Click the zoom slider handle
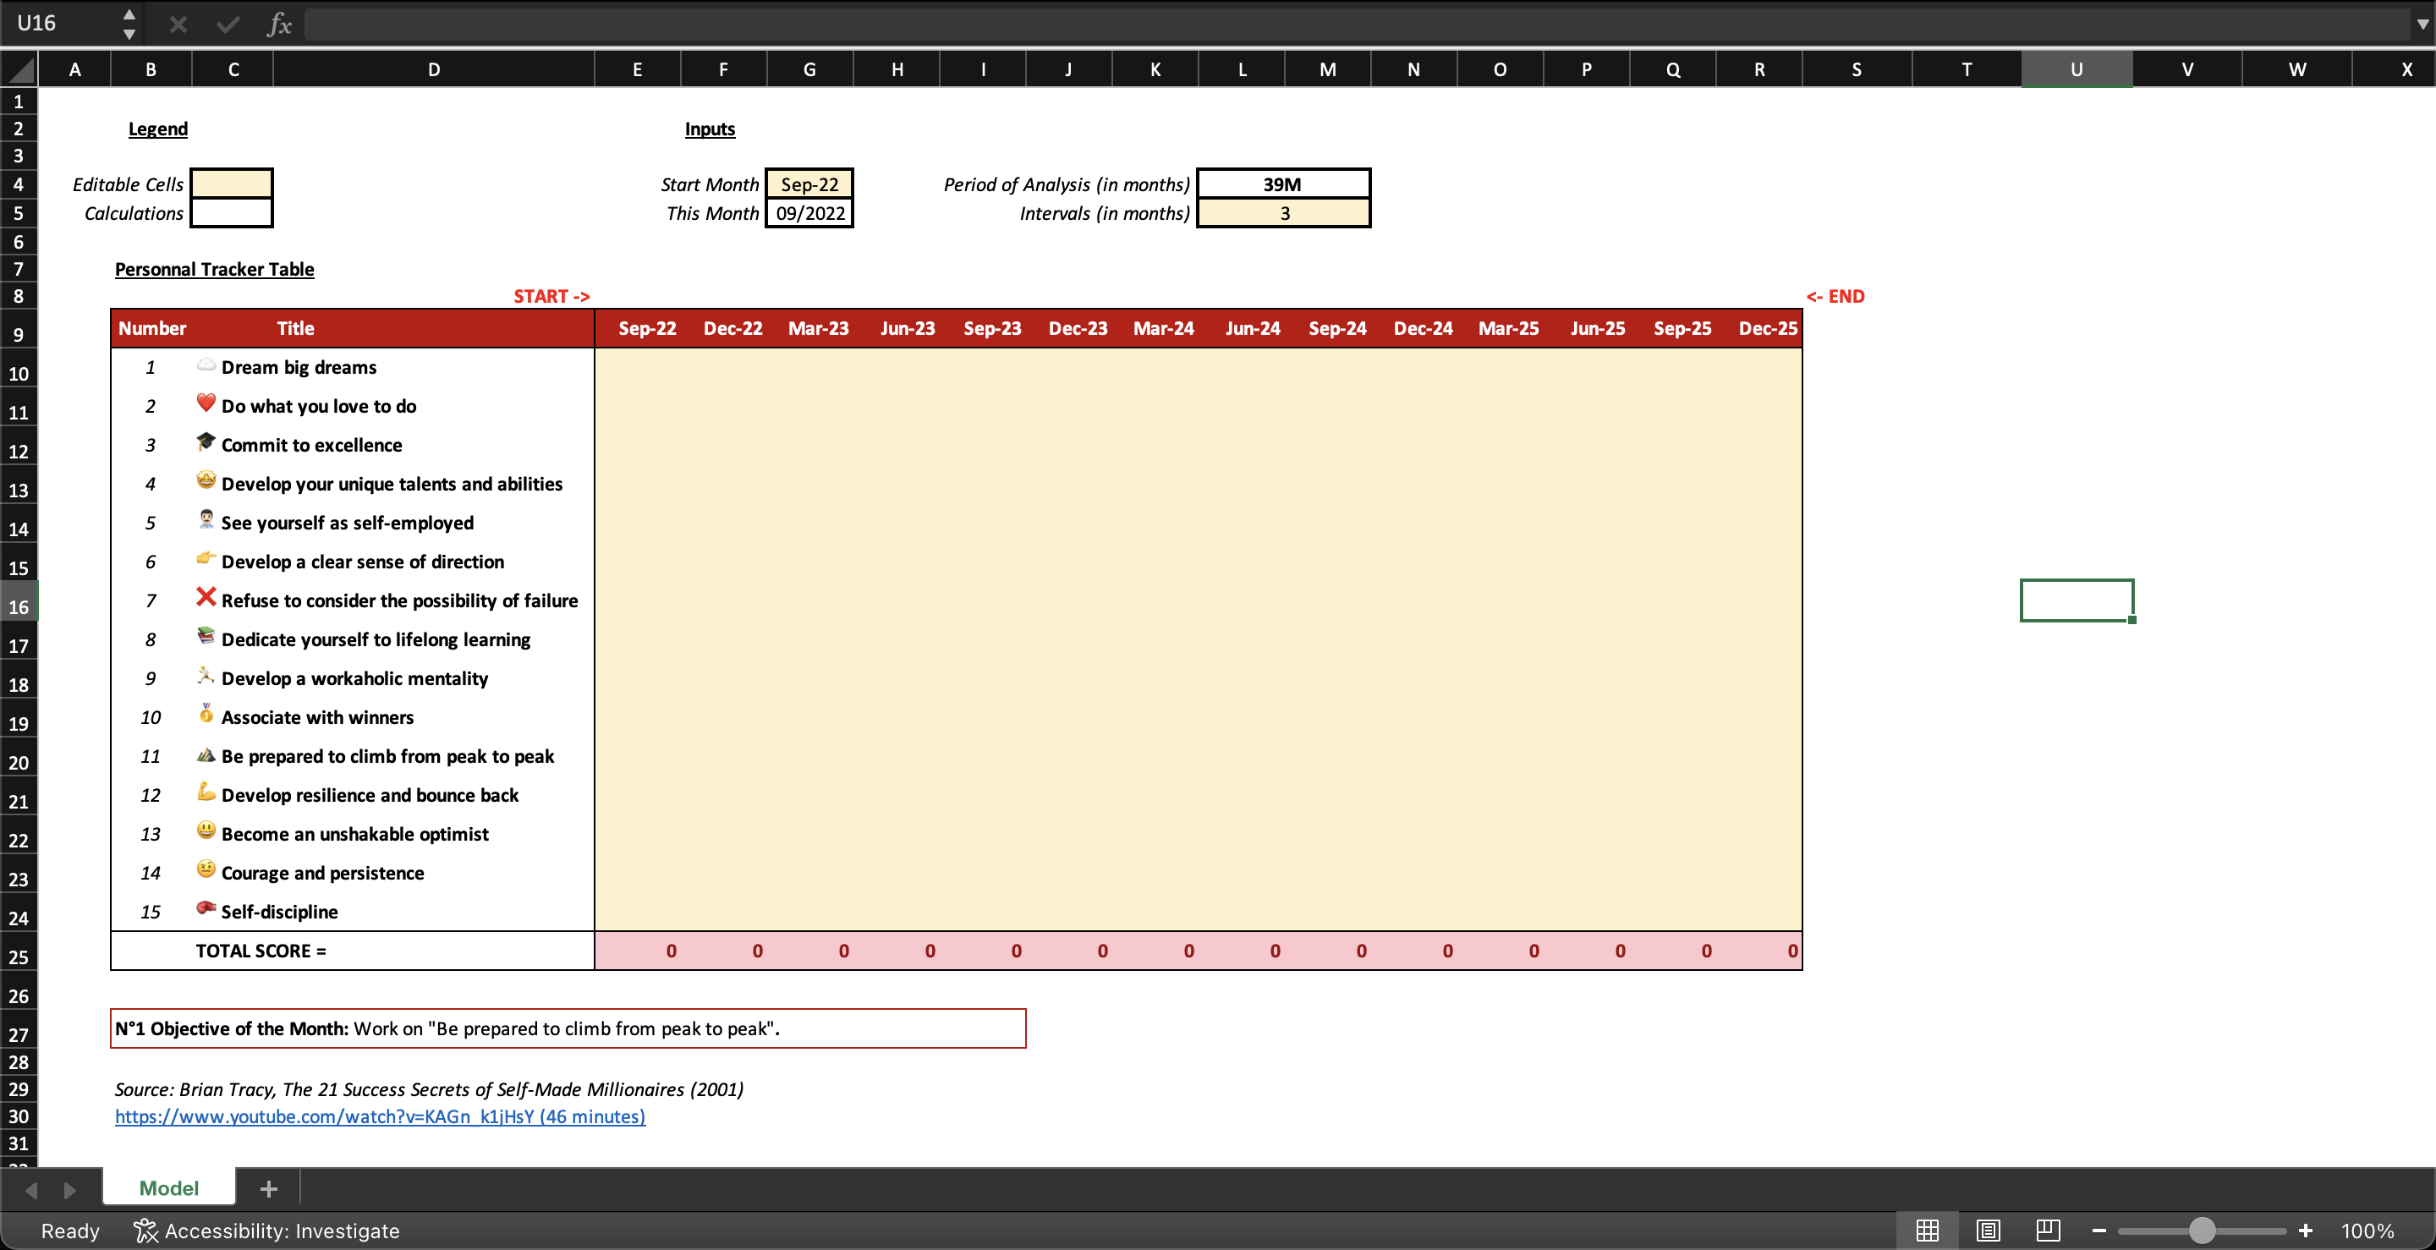The width and height of the screenshot is (2436, 1250). (x=2203, y=1231)
